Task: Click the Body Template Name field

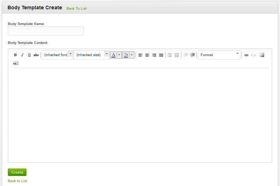Action: click(x=46, y=31)
